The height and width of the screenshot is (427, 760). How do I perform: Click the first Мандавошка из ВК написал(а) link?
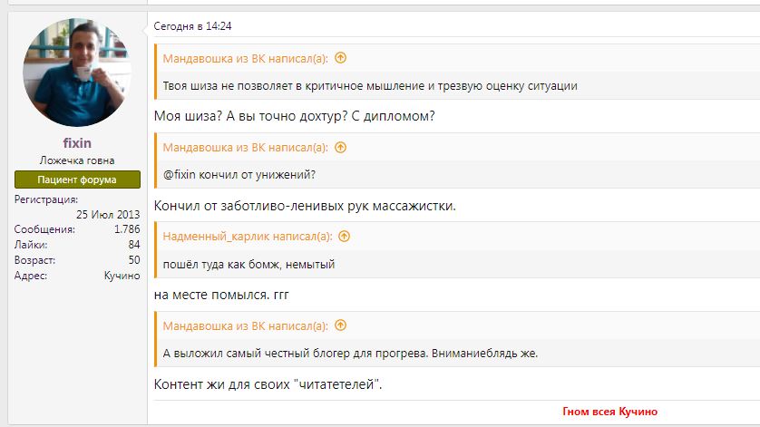coord(245,59)
